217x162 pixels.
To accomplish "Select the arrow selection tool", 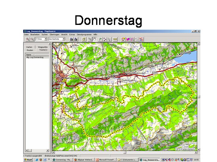I will tap(109, 39).
